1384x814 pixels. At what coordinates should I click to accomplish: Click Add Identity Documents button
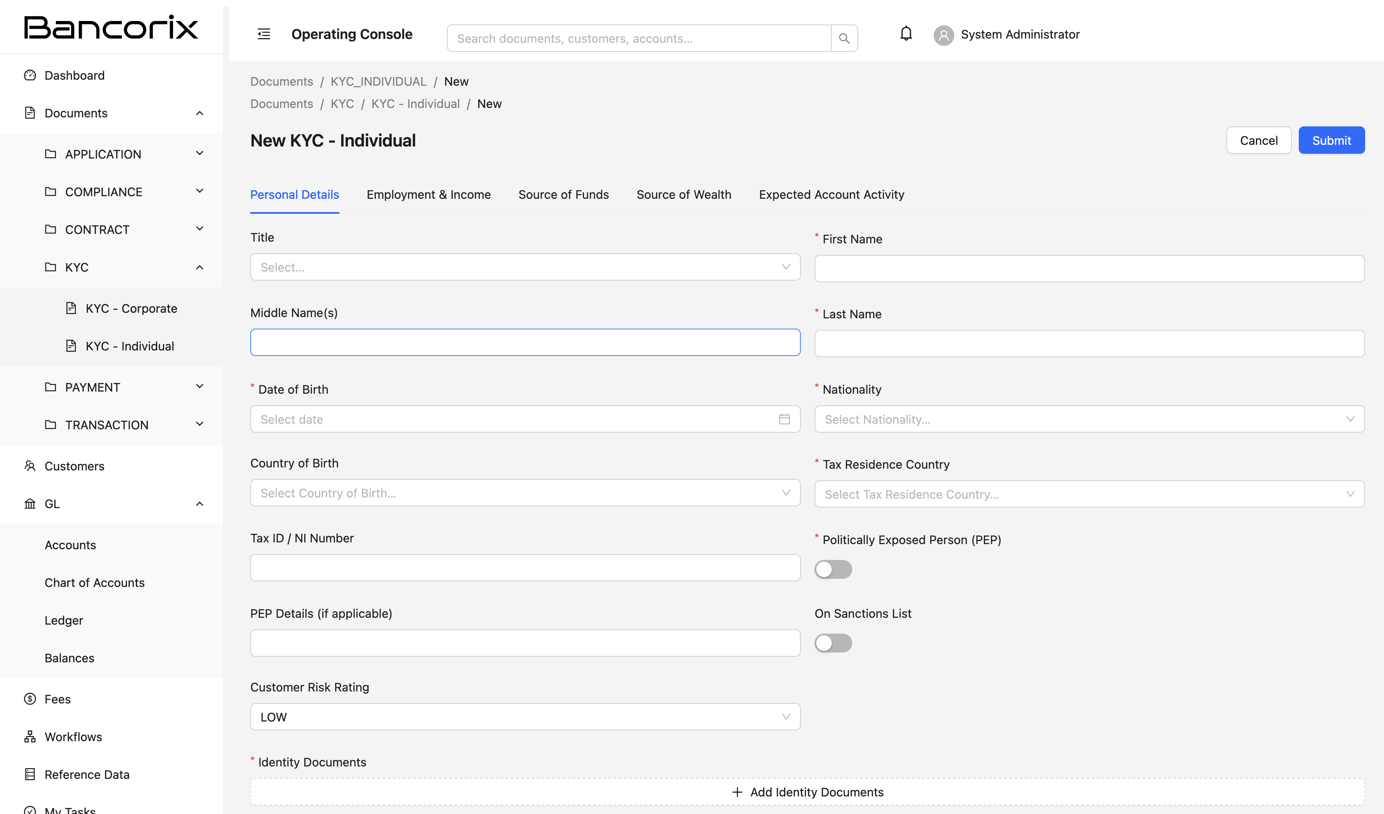tap(807, 791)
